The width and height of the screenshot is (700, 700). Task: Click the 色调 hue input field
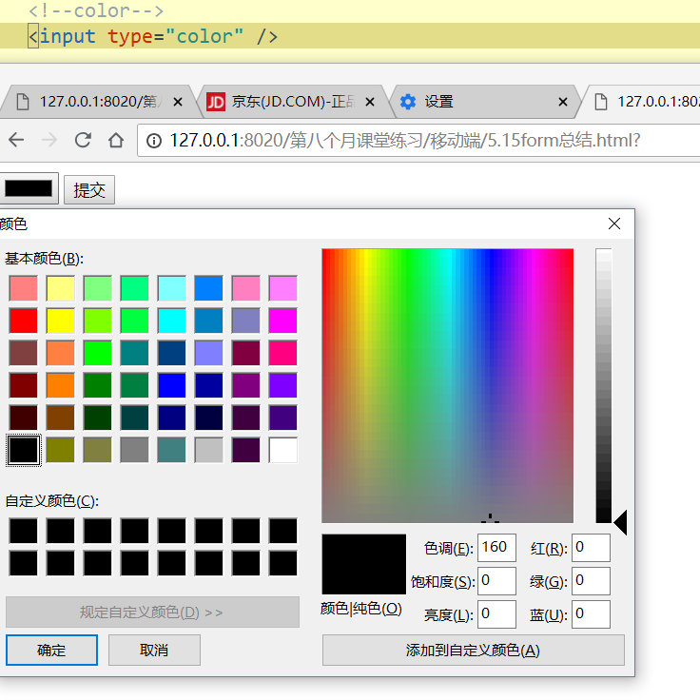point(496,548)
